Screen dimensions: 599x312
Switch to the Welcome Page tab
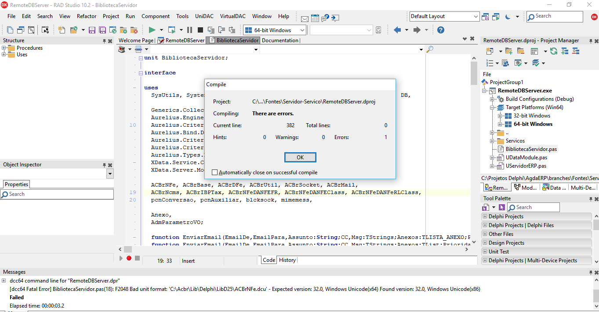pyautogui.click(x=136, y=40)
